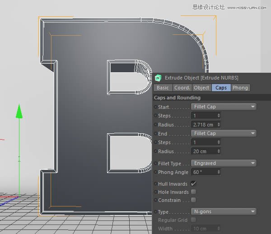Image resolution: width=271 pixels, height=234 pixels.
Task: Enable the Hole Inwards checkbox
Action: point(193,192)
